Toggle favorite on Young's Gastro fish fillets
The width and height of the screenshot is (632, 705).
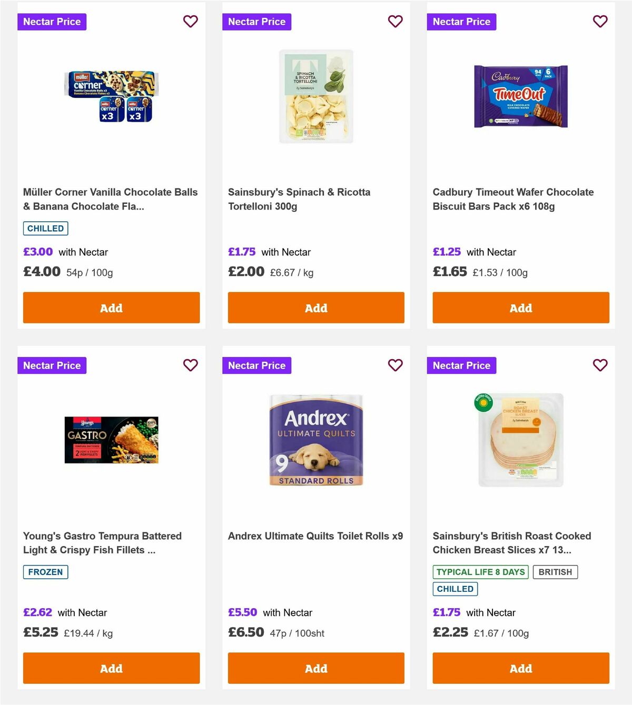click(x=190, y=365)
